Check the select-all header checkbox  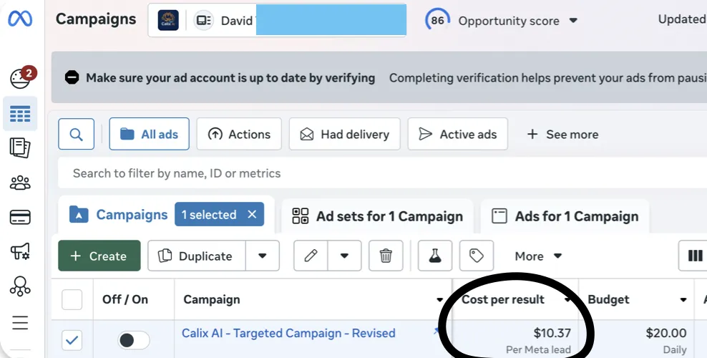click(72, 299)
